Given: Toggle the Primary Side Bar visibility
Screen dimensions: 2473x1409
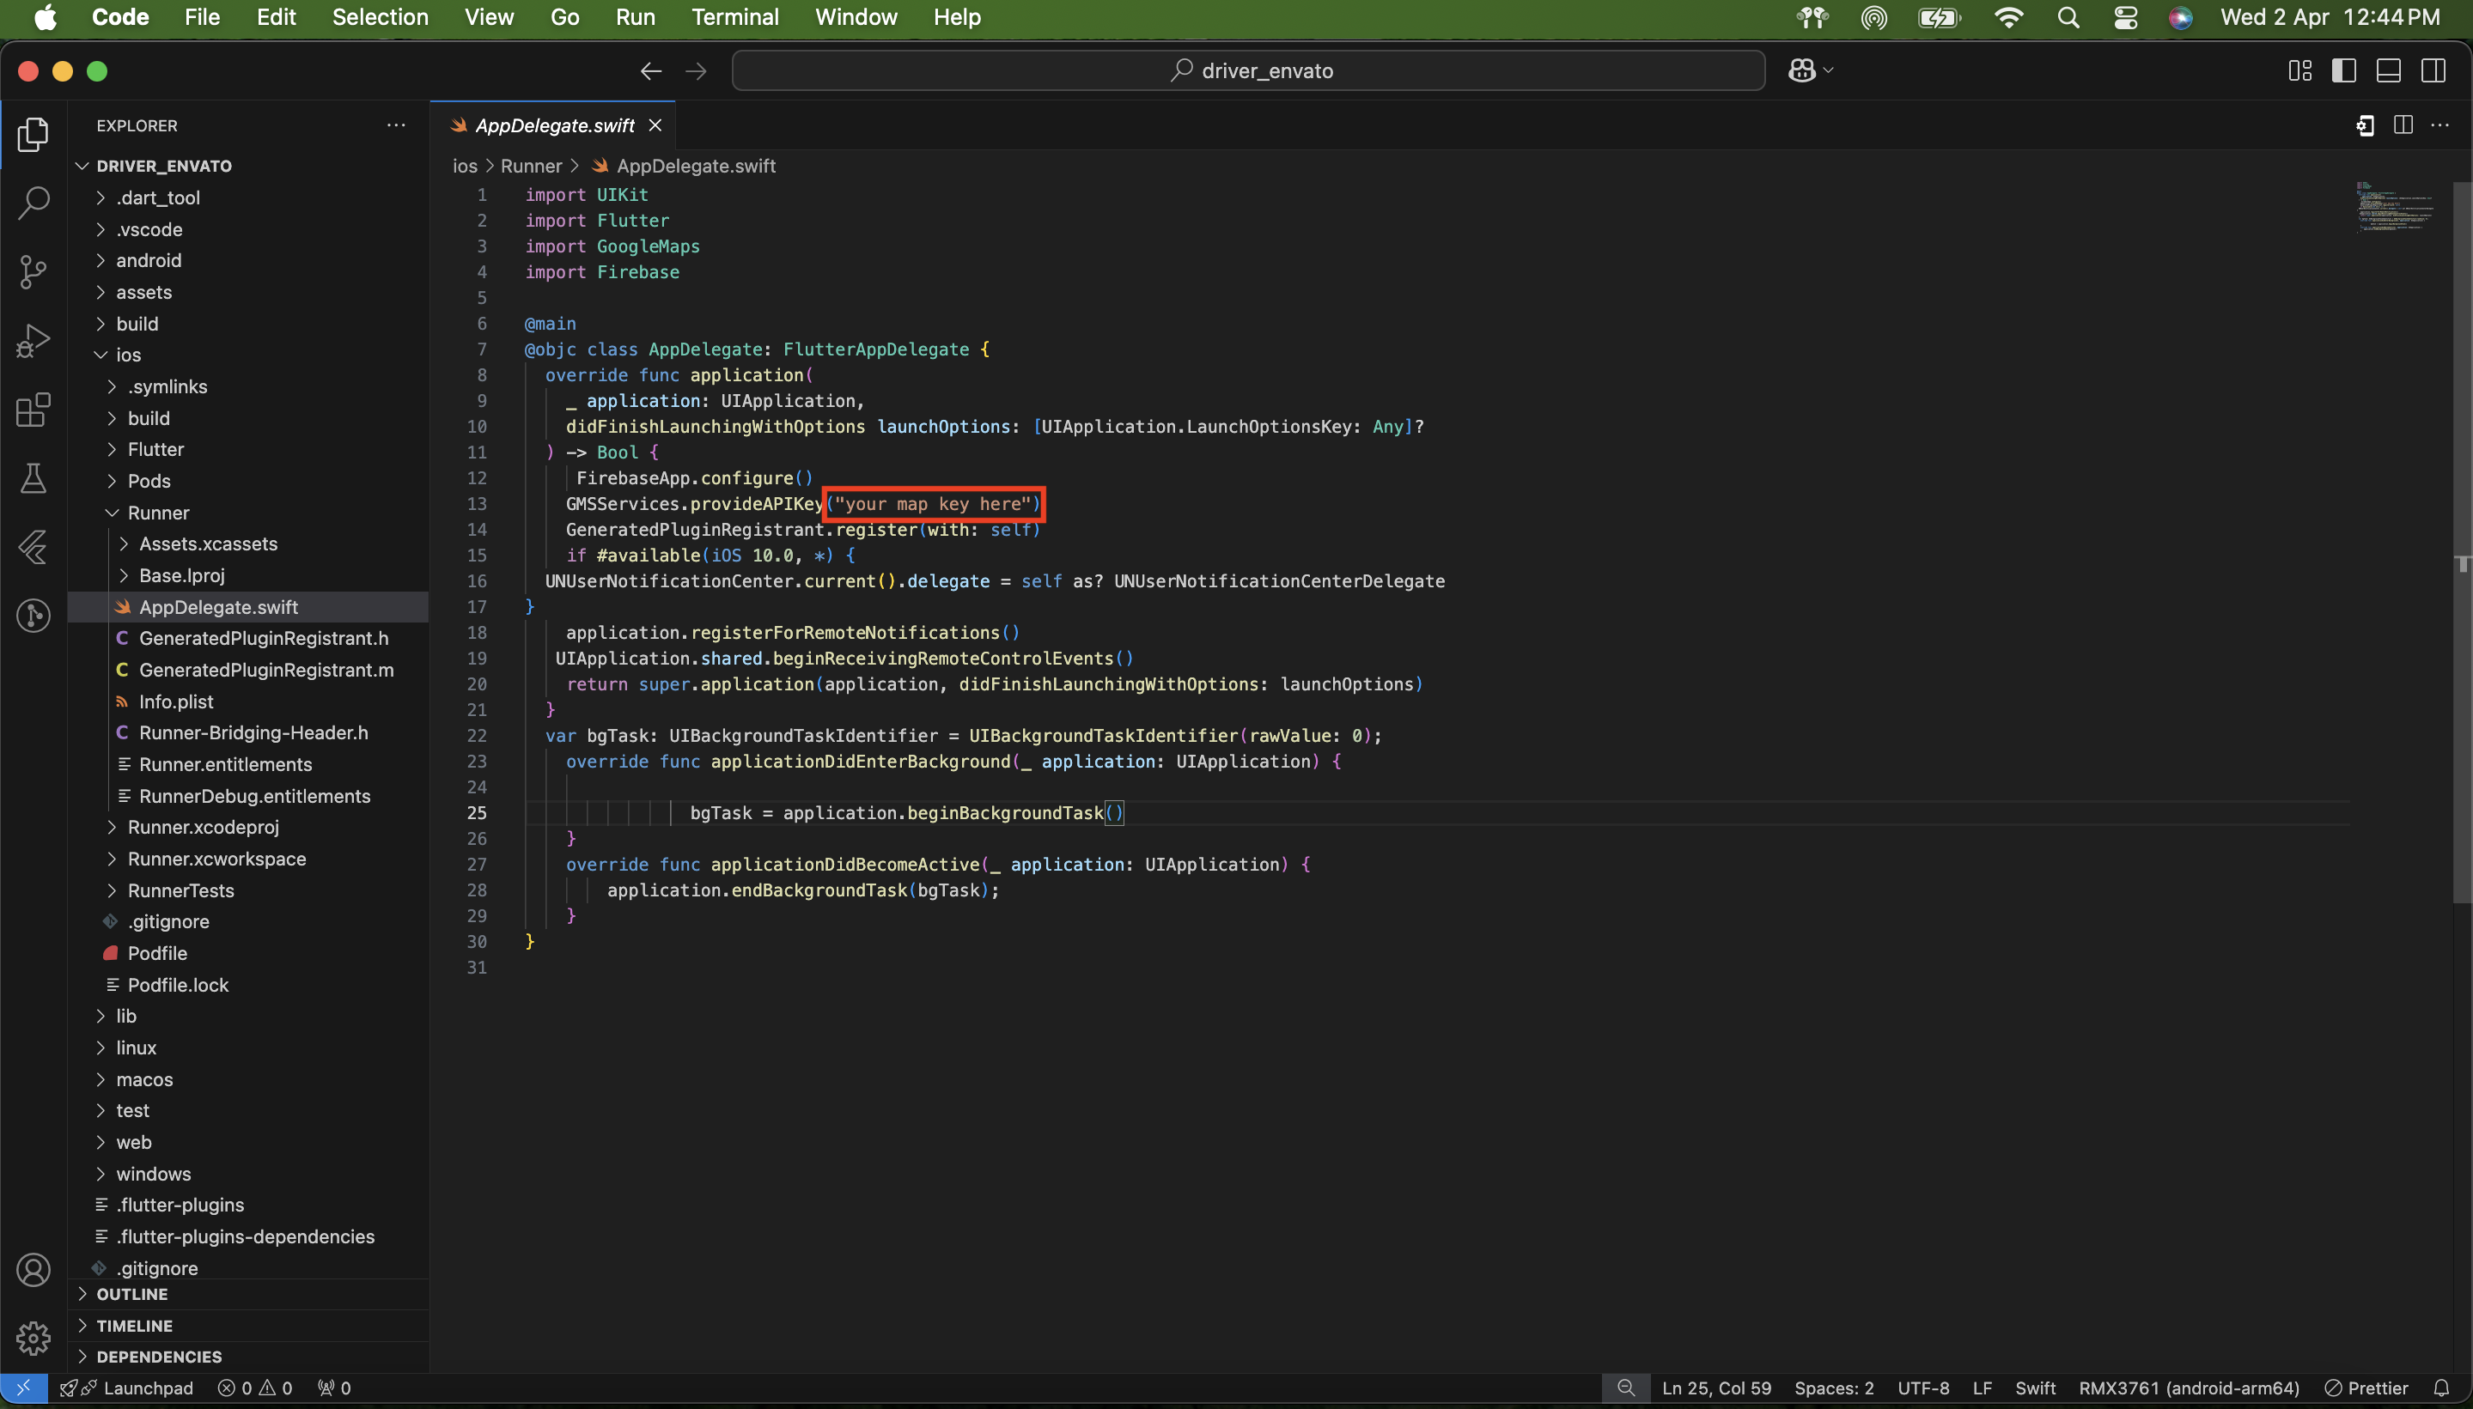Looking at the screenshot, I should tap(2343, 70).
